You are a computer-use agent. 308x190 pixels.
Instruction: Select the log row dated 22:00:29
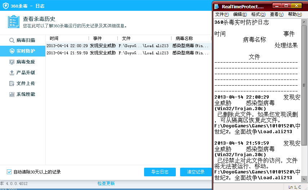pos(129,46)
